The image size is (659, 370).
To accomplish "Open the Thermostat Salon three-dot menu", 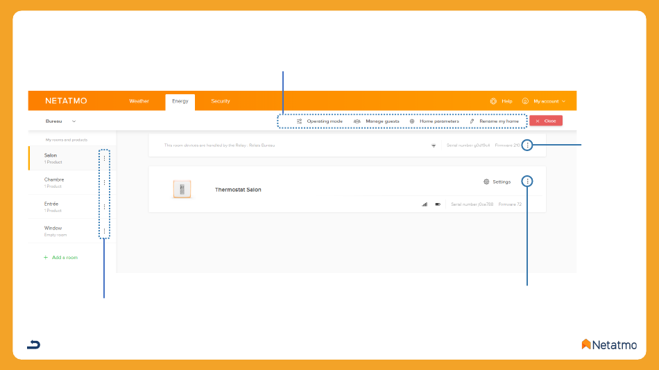I will pos(527,182).
